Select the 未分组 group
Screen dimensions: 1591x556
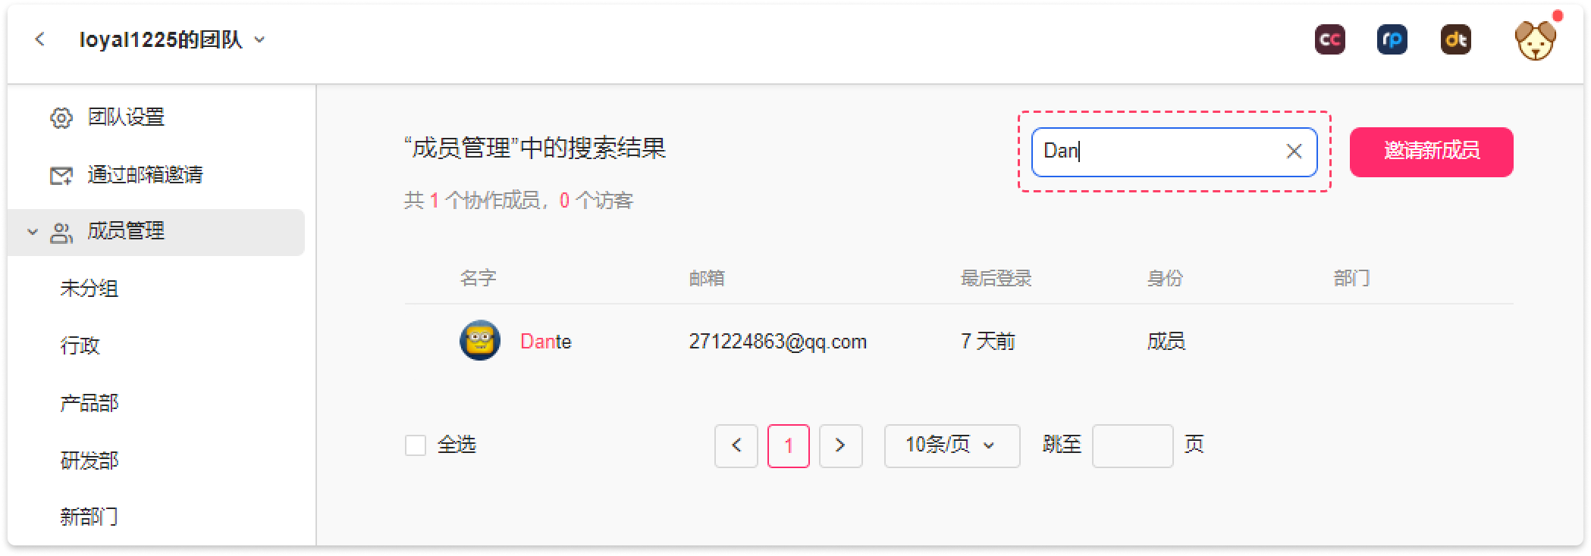89,289
